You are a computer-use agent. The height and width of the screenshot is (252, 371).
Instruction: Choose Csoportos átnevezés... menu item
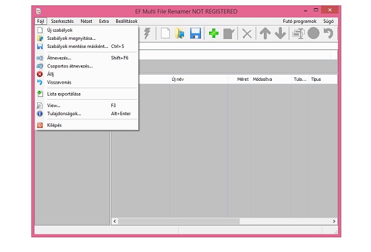click(x=86, y=66)
